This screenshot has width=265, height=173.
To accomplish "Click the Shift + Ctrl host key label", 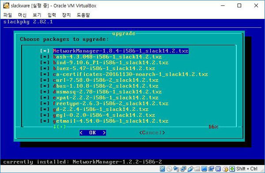I will click(247, 169).
